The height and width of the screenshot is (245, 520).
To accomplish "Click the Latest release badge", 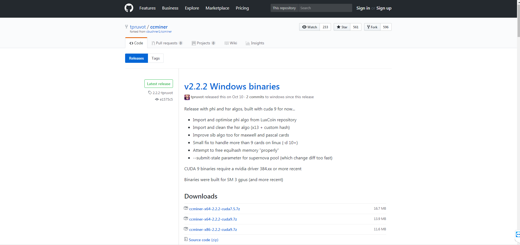I will coord(159,84).
